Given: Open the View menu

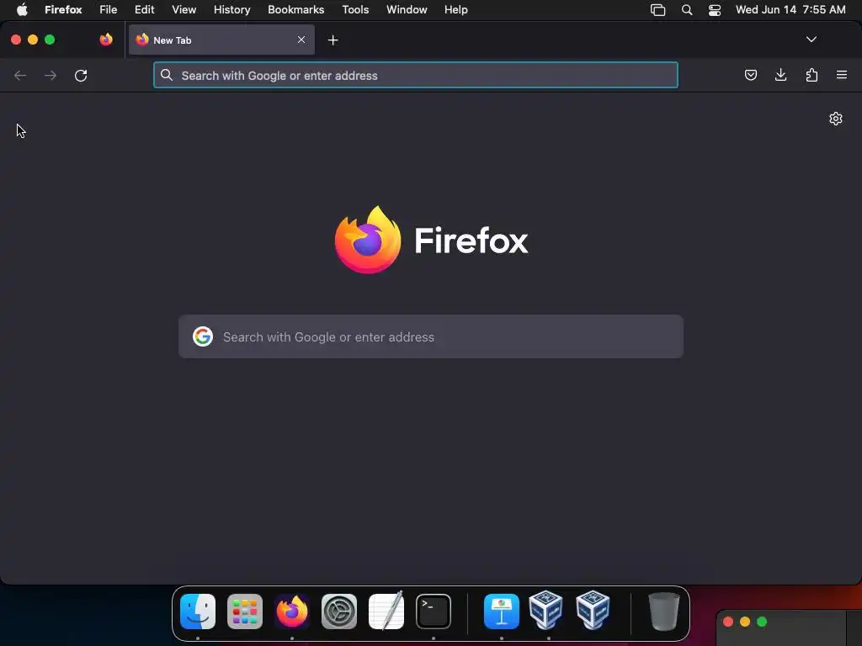Looking at the screenshot, I should (184, 9).
